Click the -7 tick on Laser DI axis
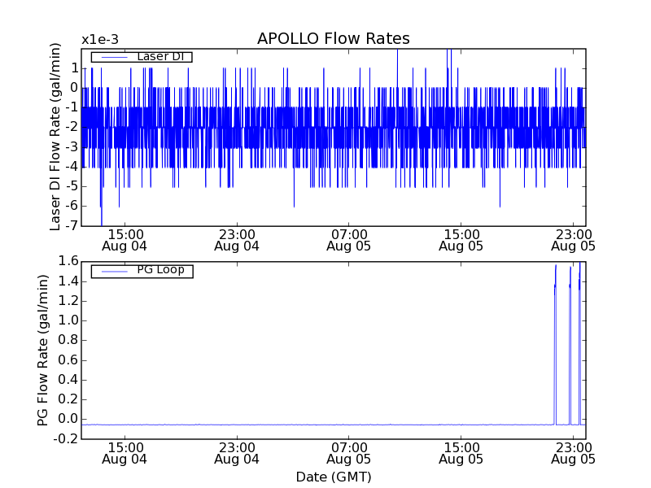This screenshot has height=488, width=651. (x=72, y=225)
